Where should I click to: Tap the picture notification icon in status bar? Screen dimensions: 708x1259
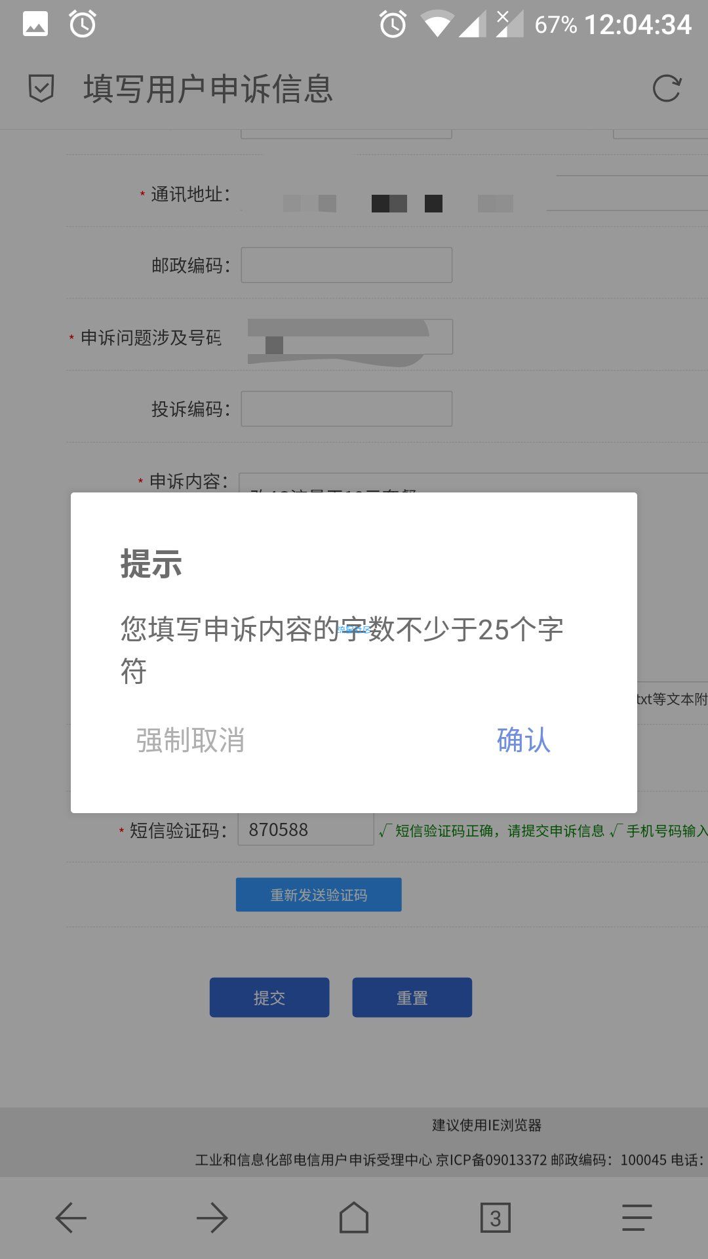[x=35, y=24]
